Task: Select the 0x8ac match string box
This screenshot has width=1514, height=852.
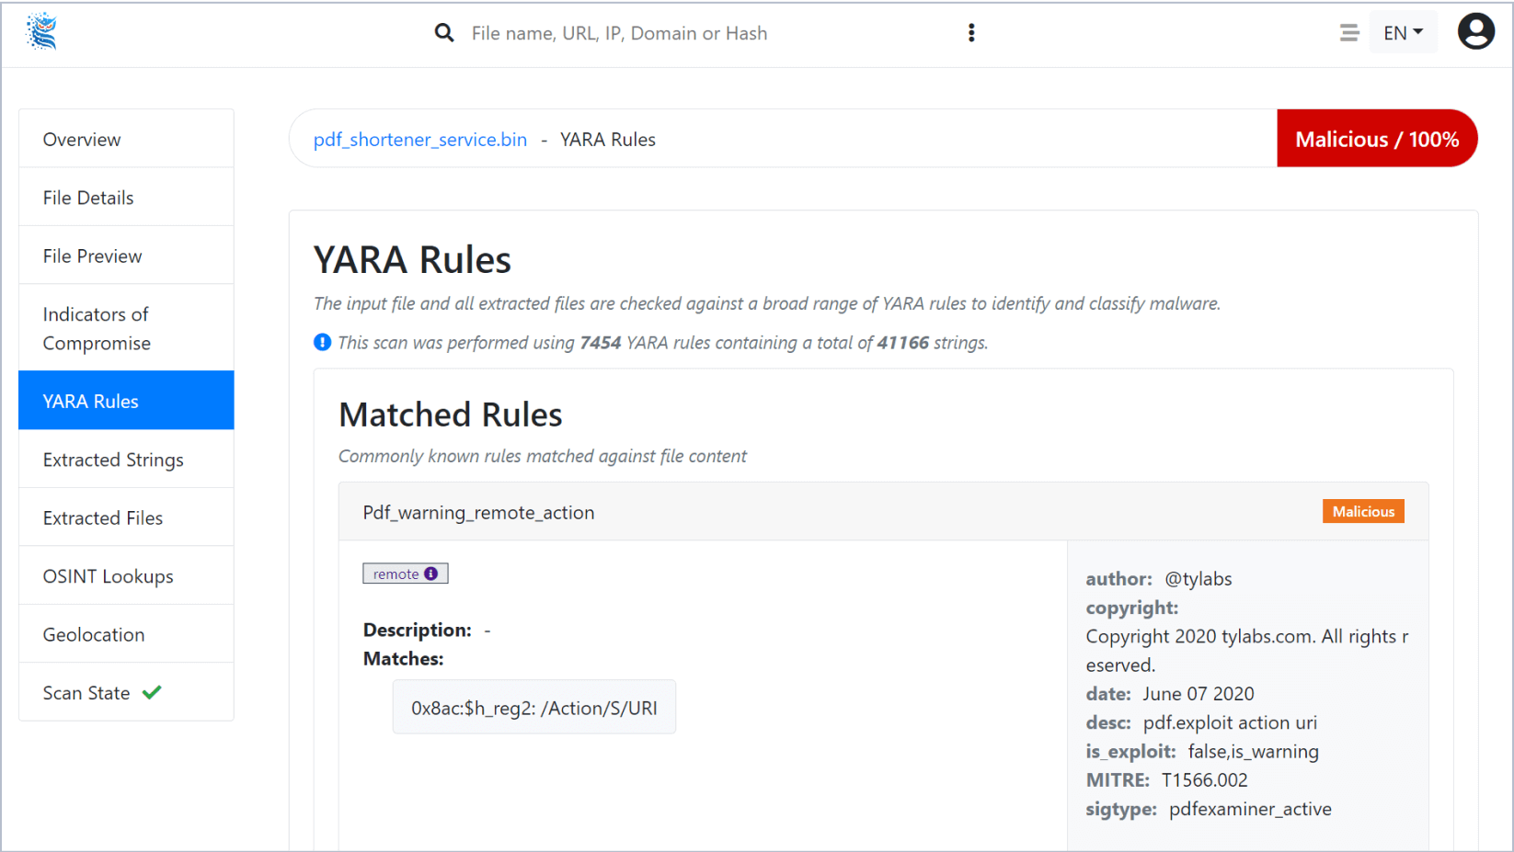Action: (534, 708)
